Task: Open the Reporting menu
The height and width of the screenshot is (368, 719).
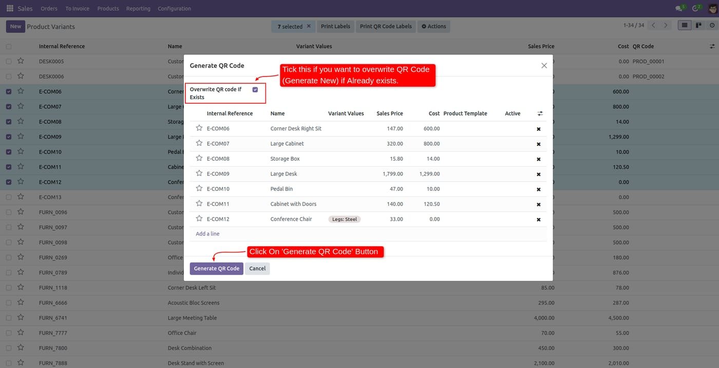Action: (x=138, y=8)
